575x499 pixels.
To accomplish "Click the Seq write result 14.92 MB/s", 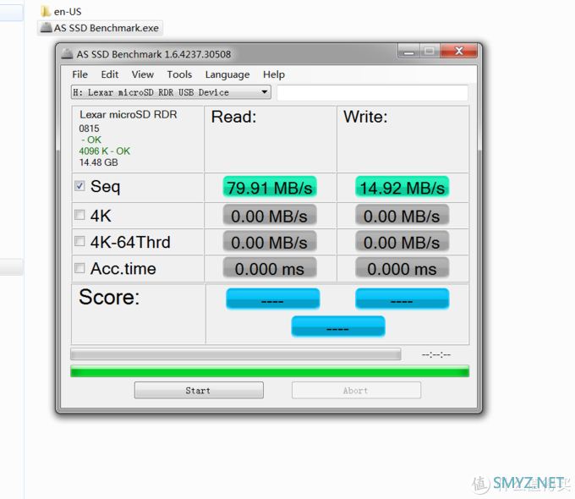I will click(402, 187).
